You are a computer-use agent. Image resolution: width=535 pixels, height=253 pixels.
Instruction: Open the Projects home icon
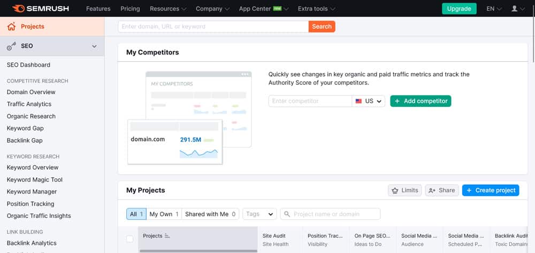coord(11,27)
